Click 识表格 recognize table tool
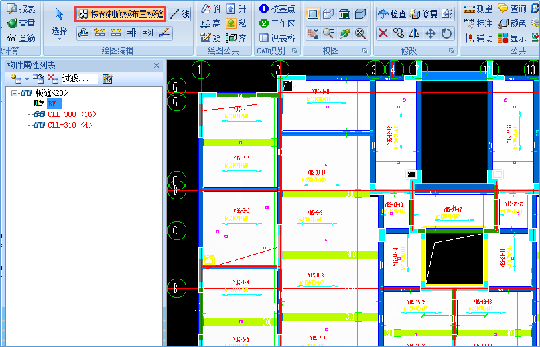 pos(277,38)
